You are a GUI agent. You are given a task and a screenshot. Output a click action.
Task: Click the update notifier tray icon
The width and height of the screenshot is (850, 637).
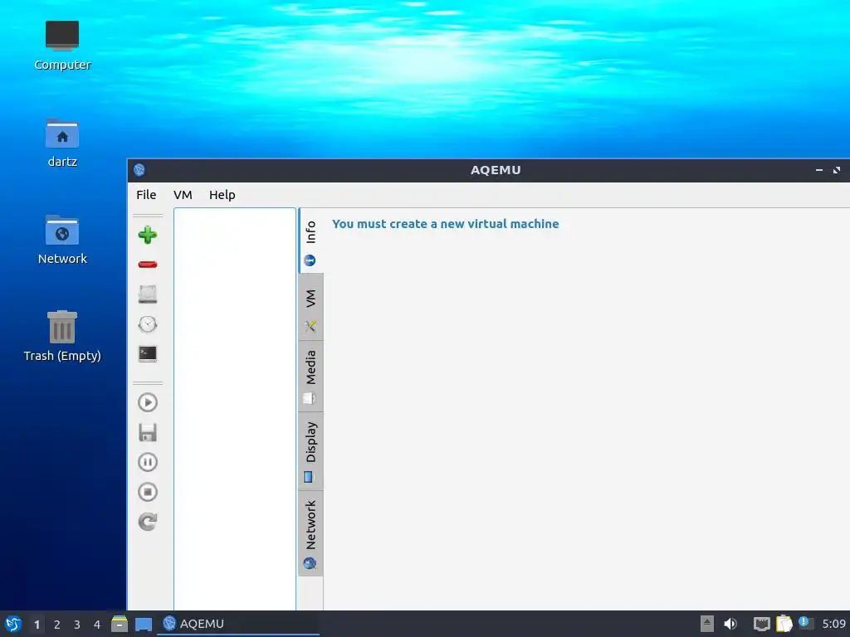click(x=805, y=624)
